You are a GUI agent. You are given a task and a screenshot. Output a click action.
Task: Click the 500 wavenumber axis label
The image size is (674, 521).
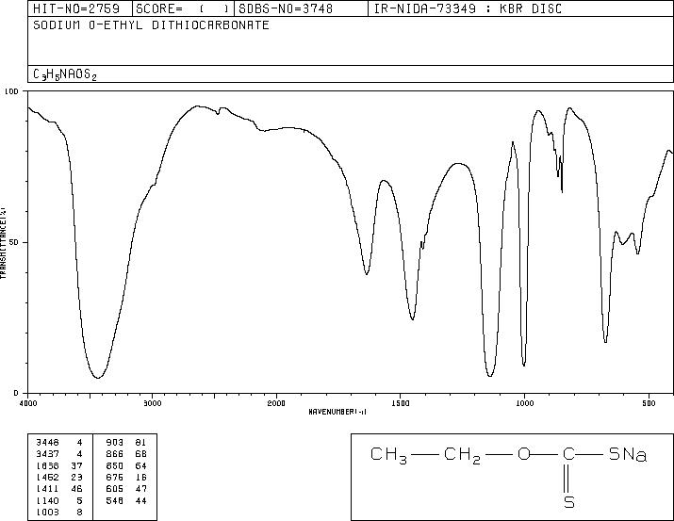pos(649,403)
